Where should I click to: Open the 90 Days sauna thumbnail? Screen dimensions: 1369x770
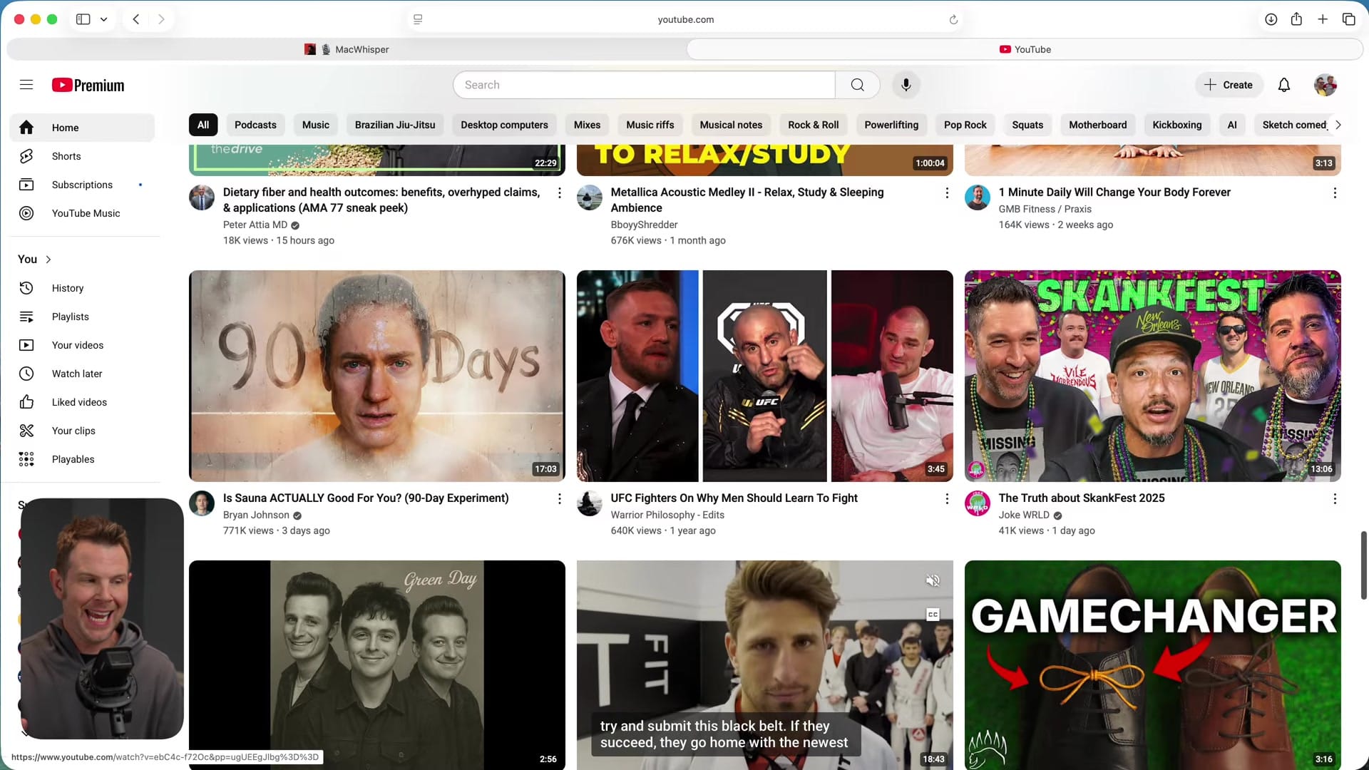(x=377, y=376)
